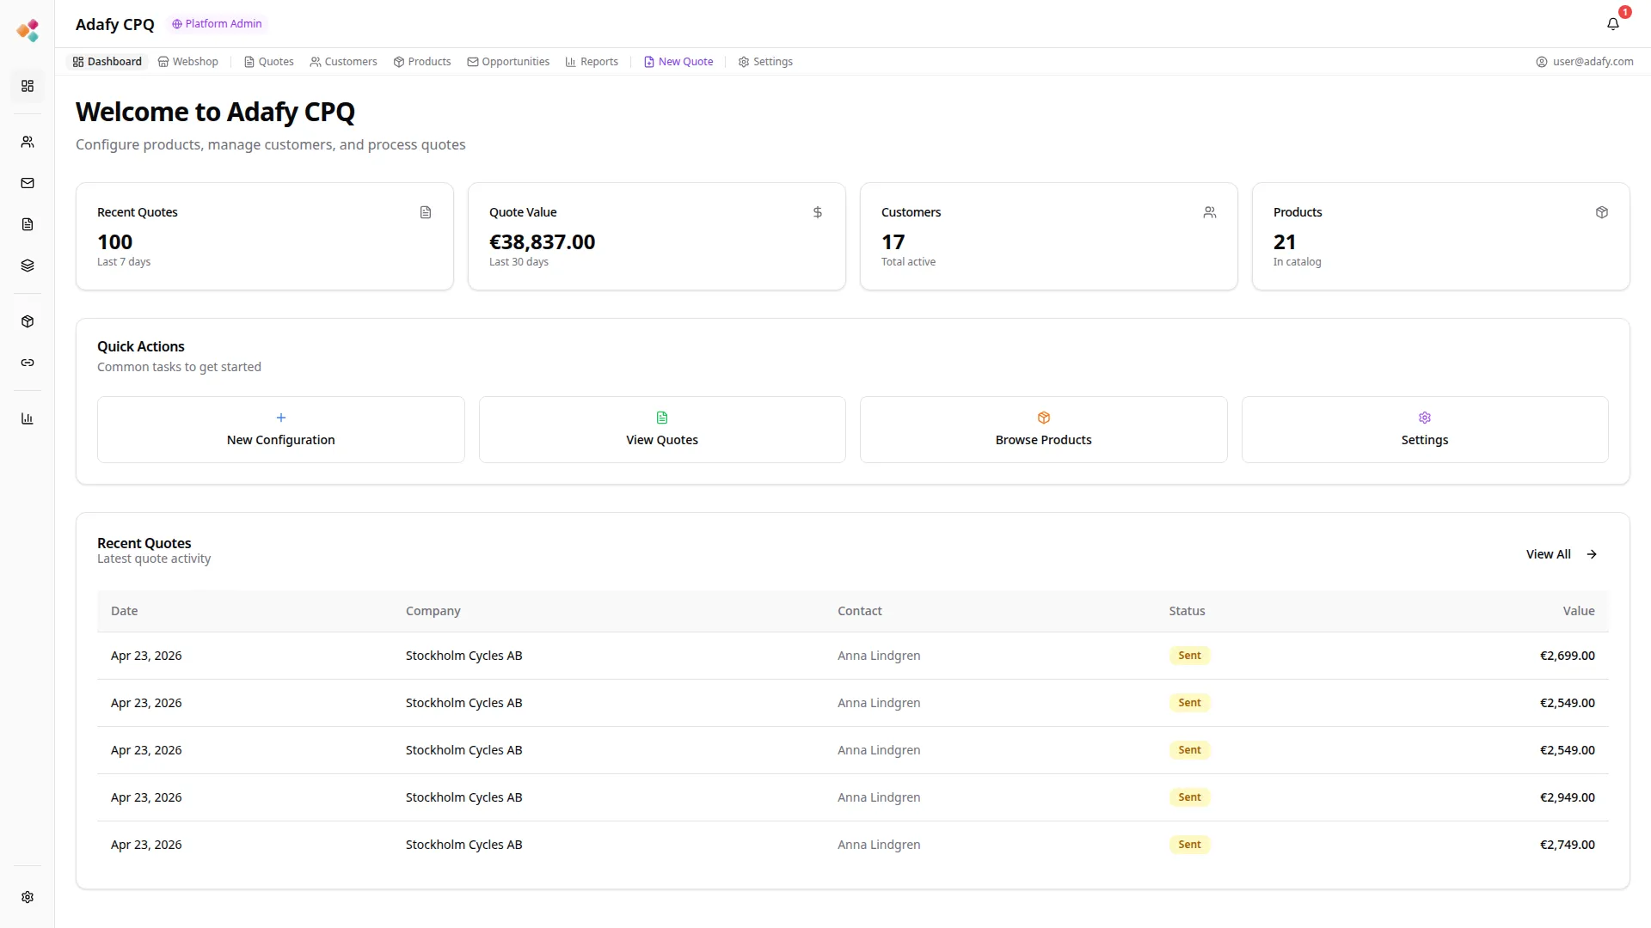The width and height of the screenshot is (1651, 928).
Task: Open the Reports tab in the top navigation
Action: click(x=591, y=61)
